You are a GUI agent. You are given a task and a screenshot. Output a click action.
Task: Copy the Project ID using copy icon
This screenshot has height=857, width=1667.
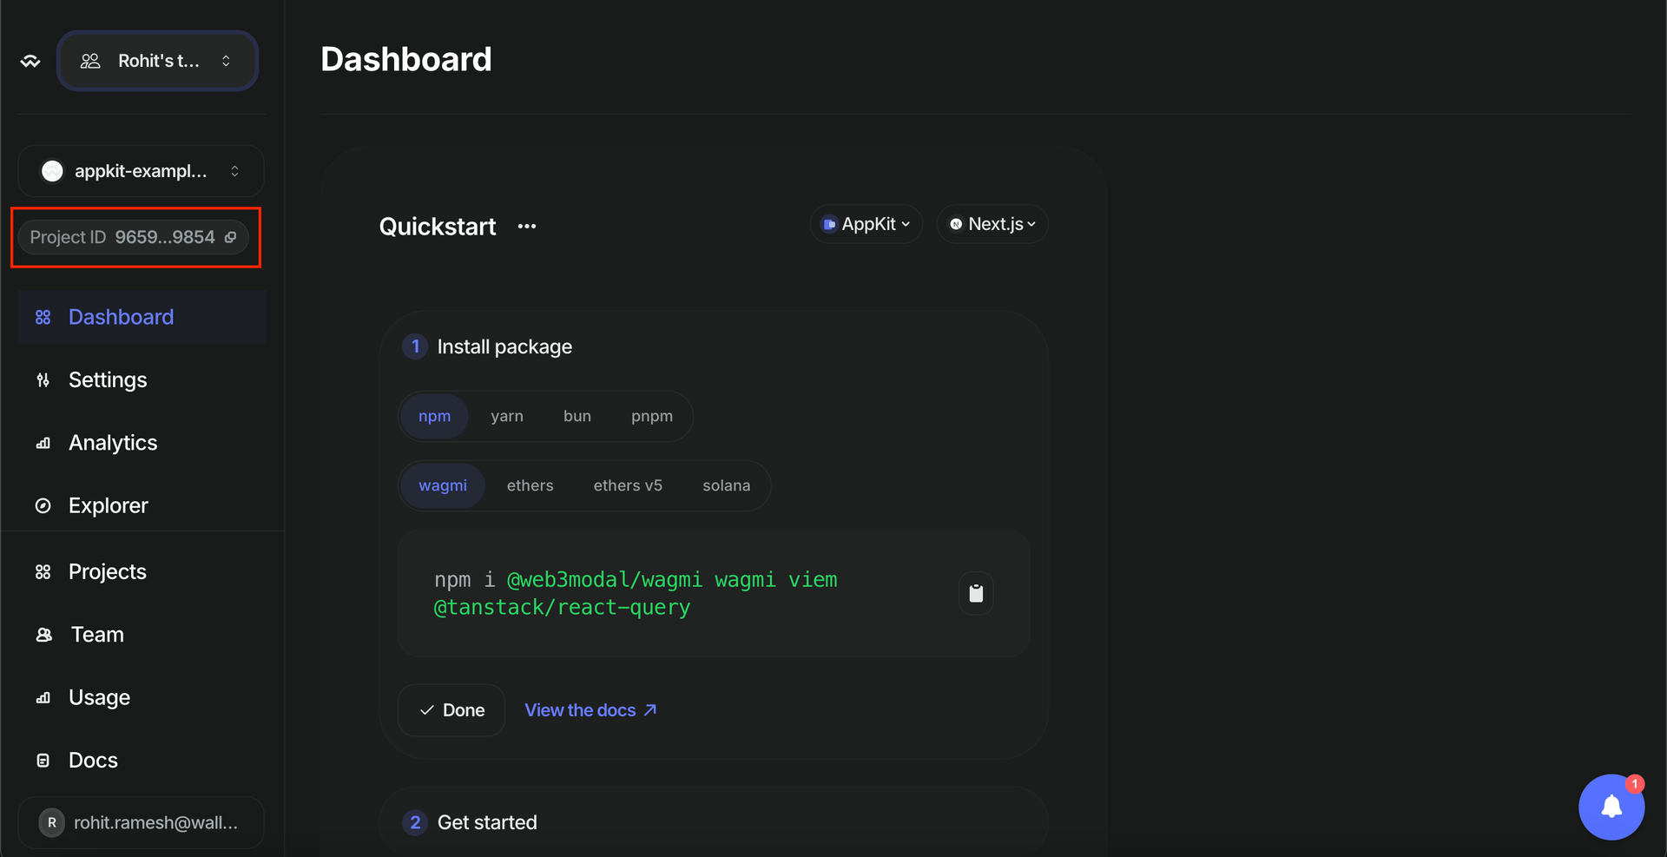click(230, 236)
